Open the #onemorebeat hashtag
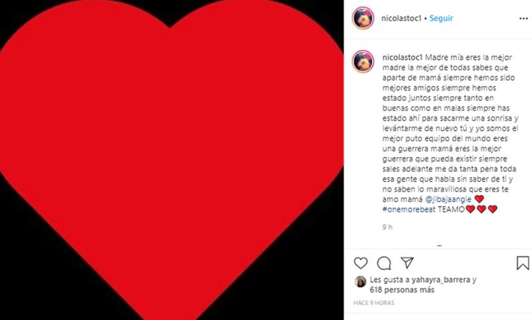532x320 pixels. click(x=409, y=210)
